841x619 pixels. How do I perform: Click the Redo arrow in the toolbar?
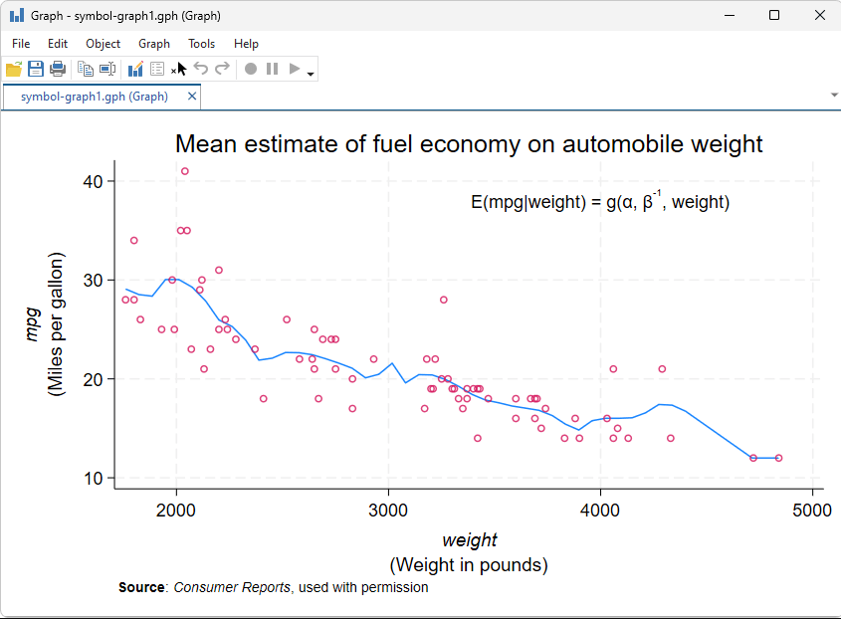[x=222, y=69]
